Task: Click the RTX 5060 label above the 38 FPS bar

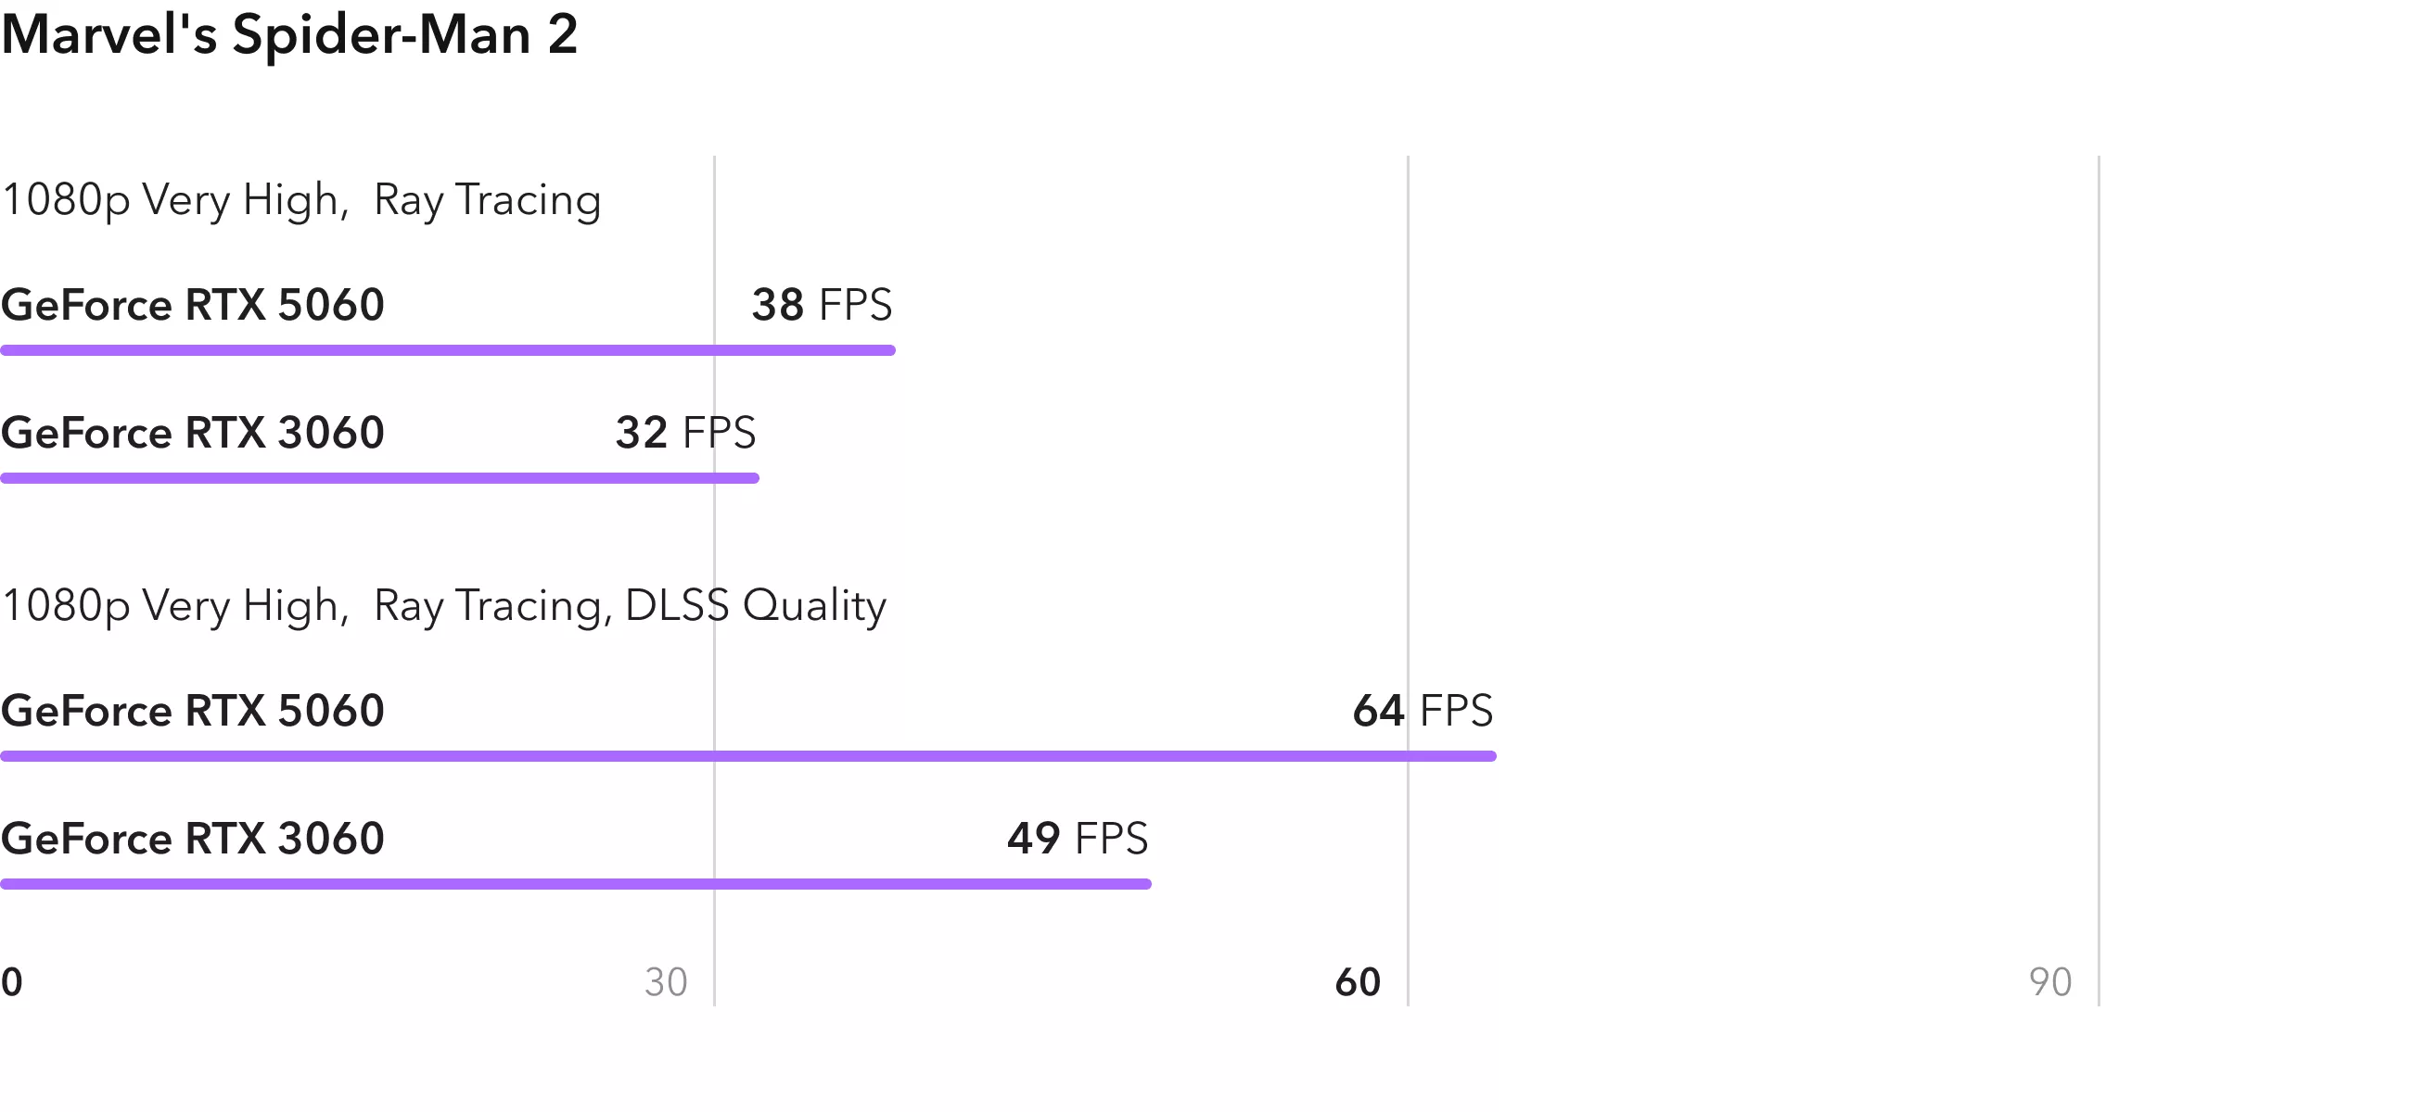Action: pyautogui.click(x=193, y=305)
